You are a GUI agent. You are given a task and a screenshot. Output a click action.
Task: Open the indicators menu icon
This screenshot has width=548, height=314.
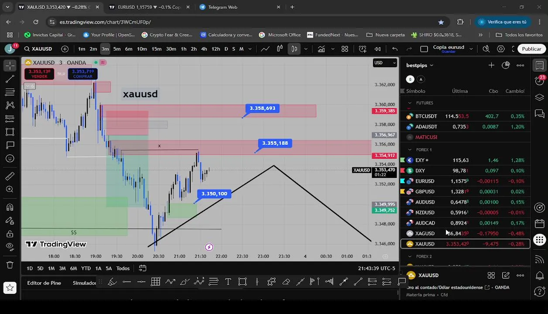point(321,49)
